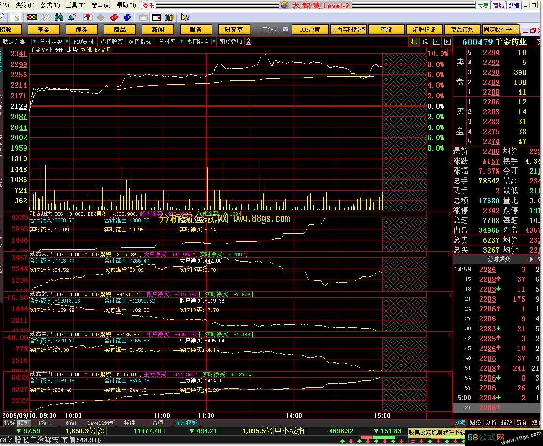Image resolution: width=543 pixels, height=446 pixels.
Task: Open the 大赛 link in title bar
Action: 483,5
